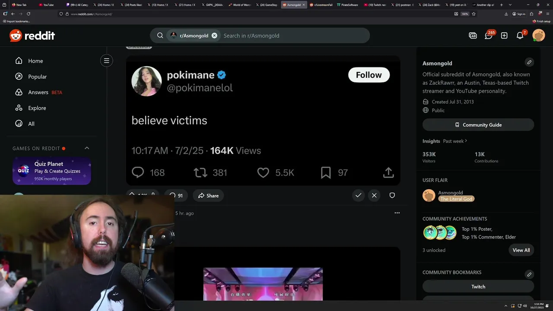Open Popular in the sidebar
The width and height of the screenshot is (553, 311).
click(37, 76)
